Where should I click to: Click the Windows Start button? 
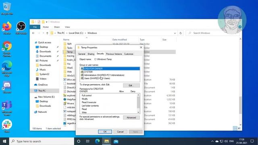pos(4,141)
